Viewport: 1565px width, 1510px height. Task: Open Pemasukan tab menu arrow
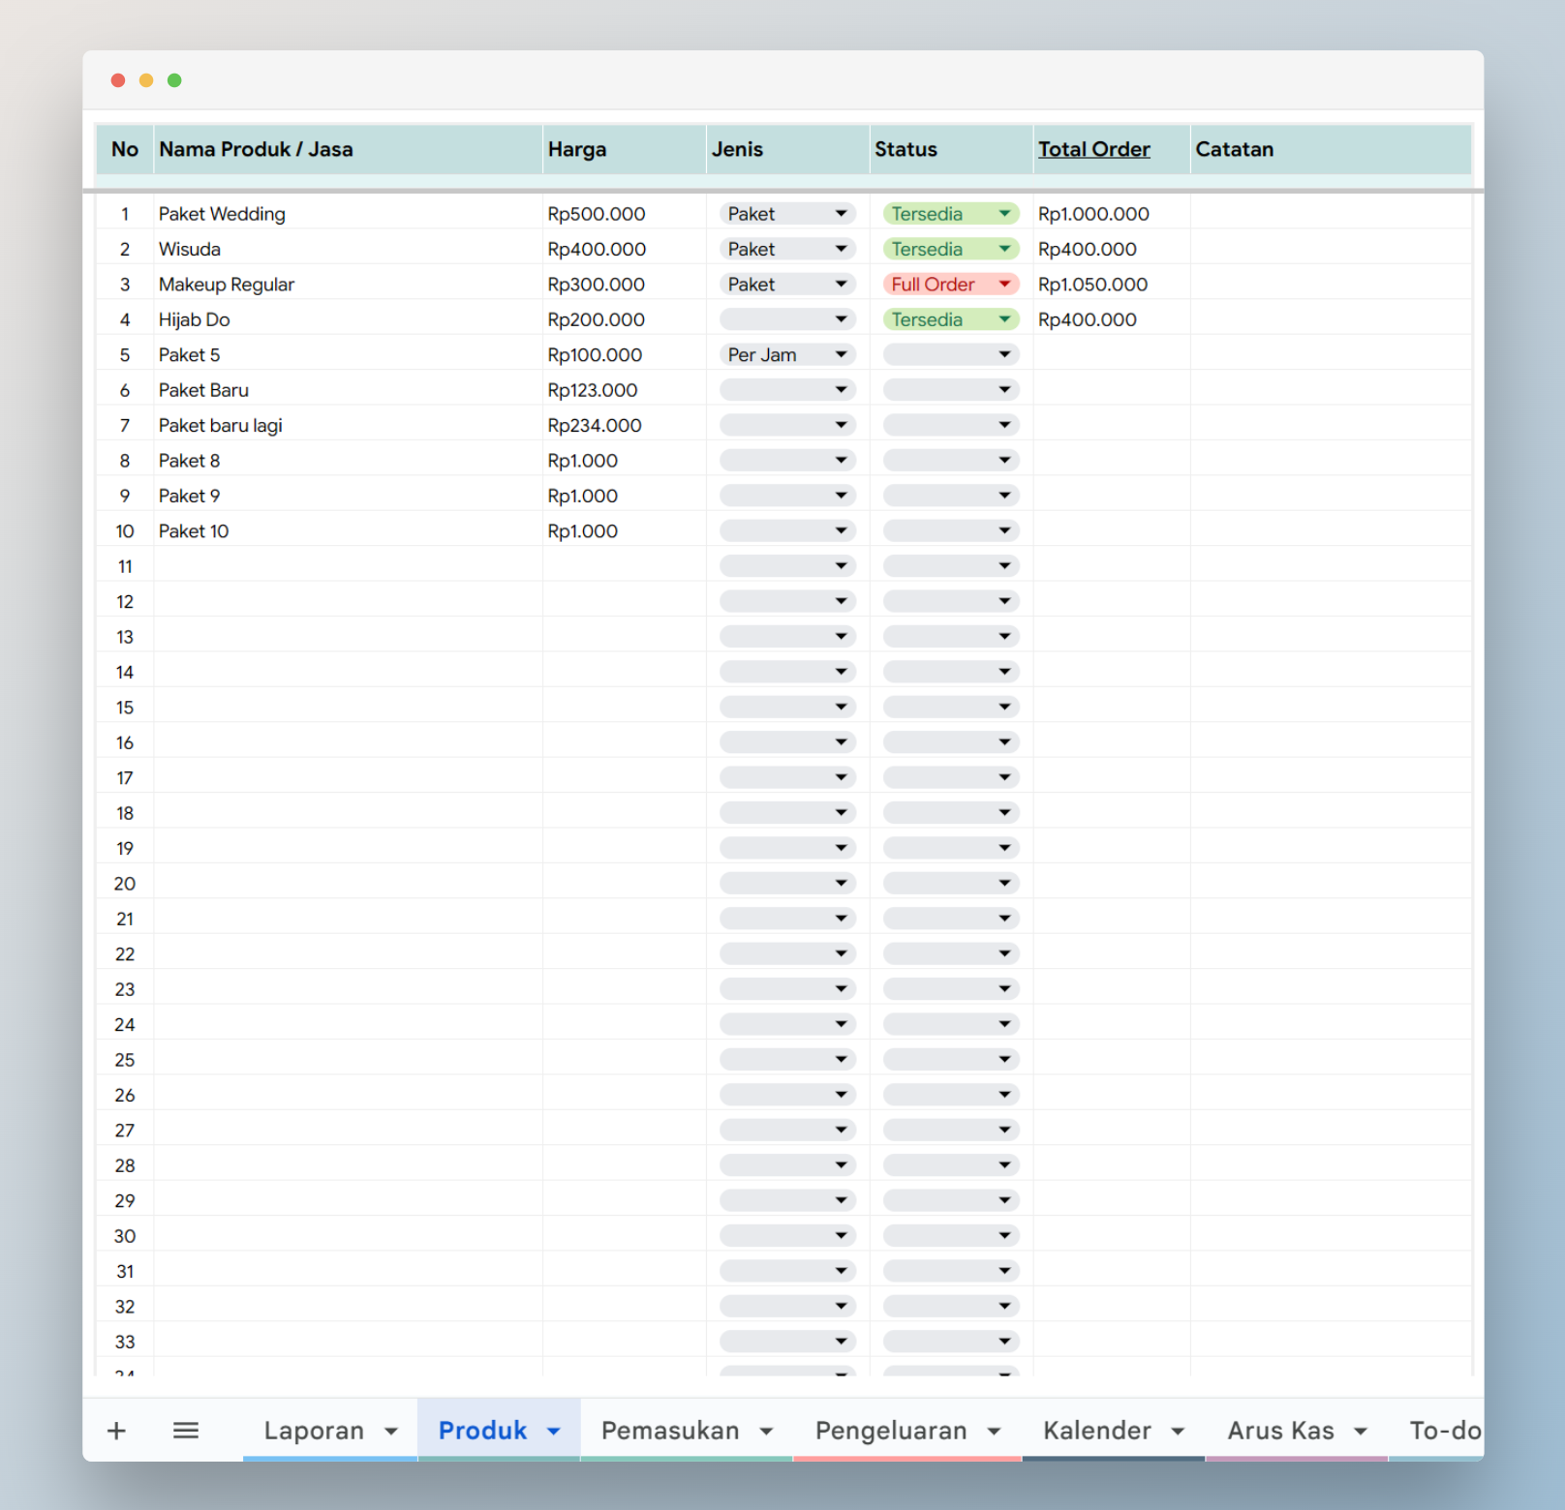click(766, 1432)
